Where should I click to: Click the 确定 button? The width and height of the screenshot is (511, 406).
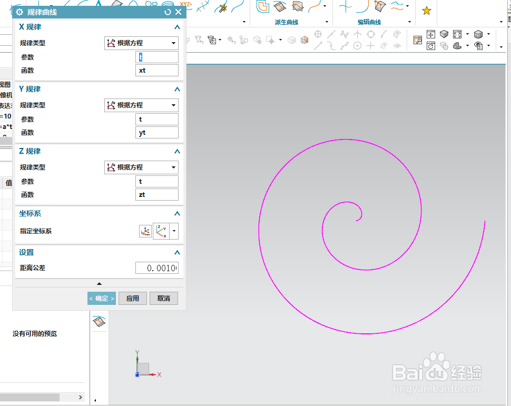click(x=101, y=299)
